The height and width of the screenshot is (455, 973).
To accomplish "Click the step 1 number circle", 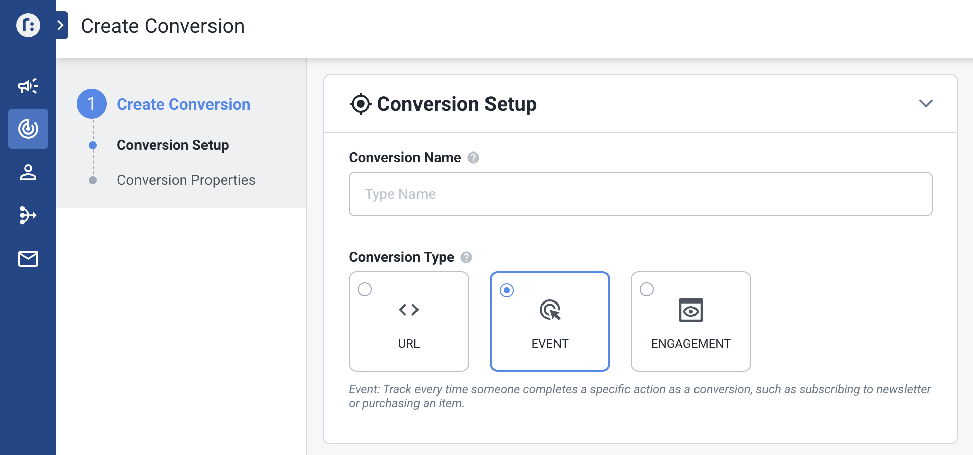I will (92, 104).
